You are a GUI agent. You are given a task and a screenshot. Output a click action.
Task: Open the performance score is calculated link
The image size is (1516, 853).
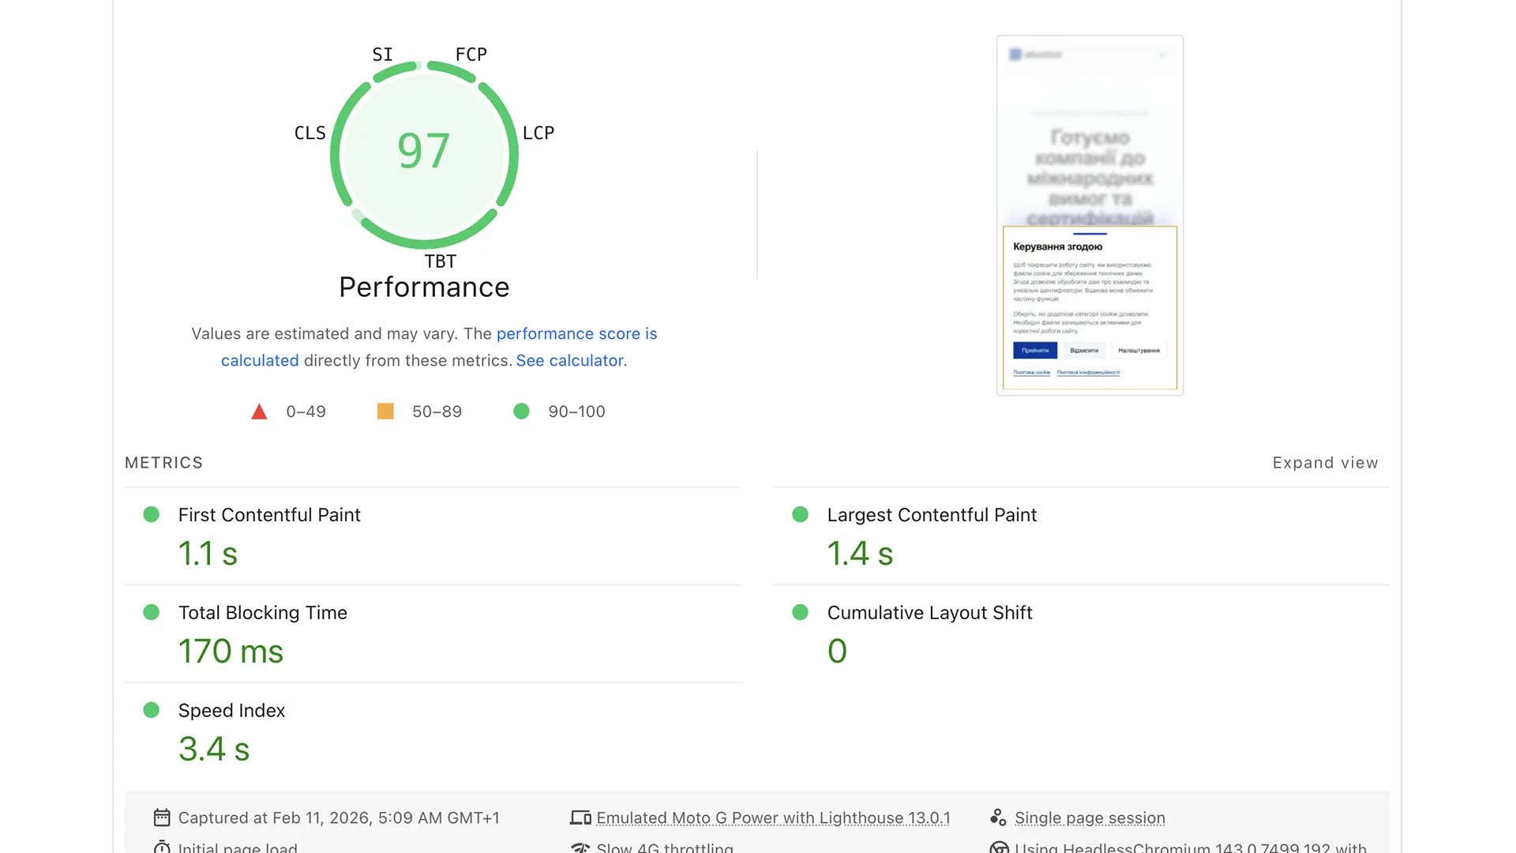(x=576, y=333)
